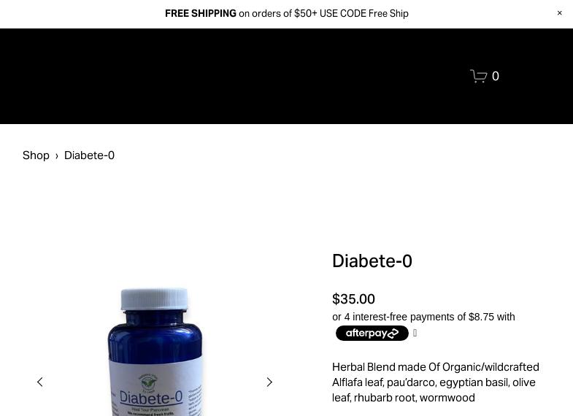Click the breadcrumb separator arrow

57,156
